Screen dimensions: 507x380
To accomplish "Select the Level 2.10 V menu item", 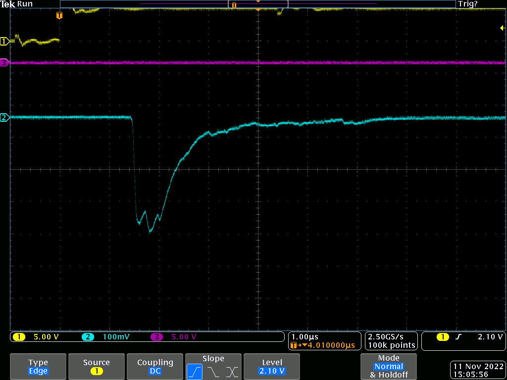I will click(x=272, y=367).
